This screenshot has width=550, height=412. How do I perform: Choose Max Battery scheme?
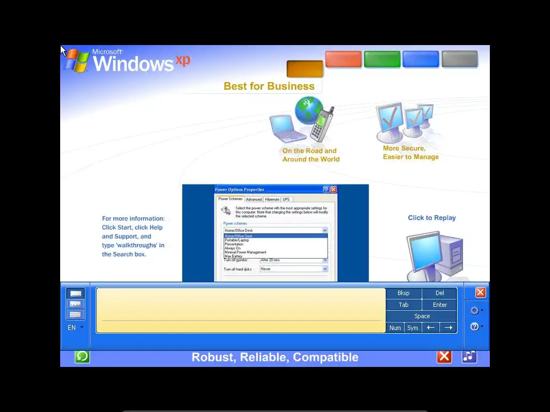tap(276, 256)
